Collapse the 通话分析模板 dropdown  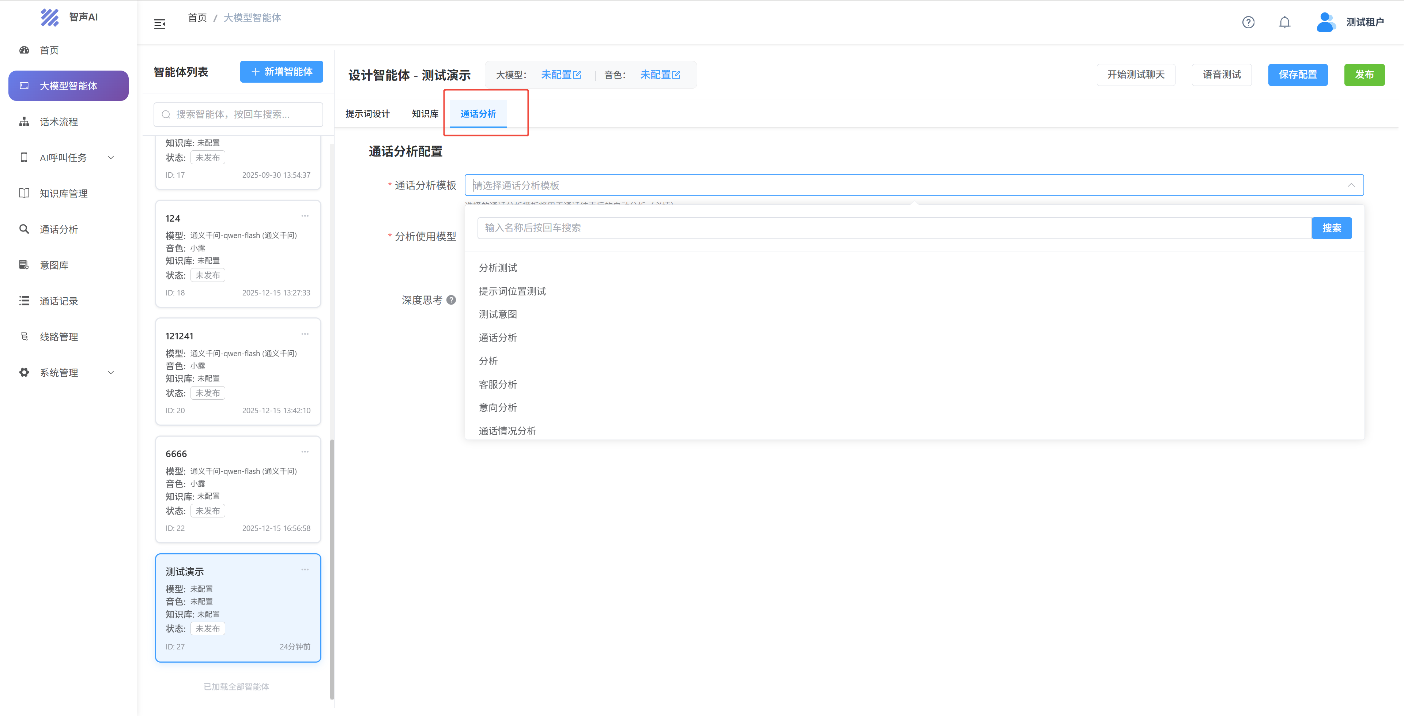[1352, 185]
